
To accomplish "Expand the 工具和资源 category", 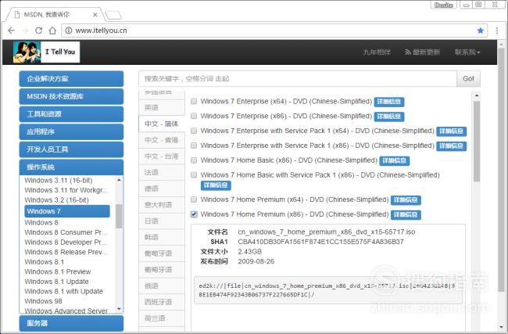I will 71,114.
